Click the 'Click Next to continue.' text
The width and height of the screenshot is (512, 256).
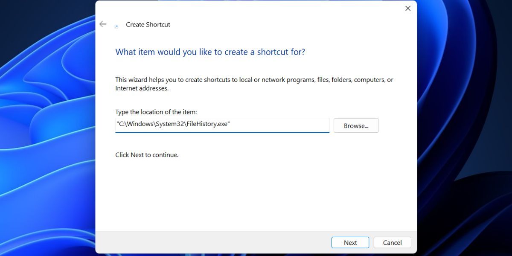[147, 155]
